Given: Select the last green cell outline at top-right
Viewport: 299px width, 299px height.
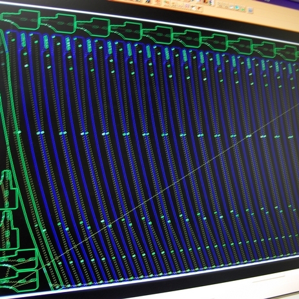Looking at the screenshot, I should (x=287, y=53).
